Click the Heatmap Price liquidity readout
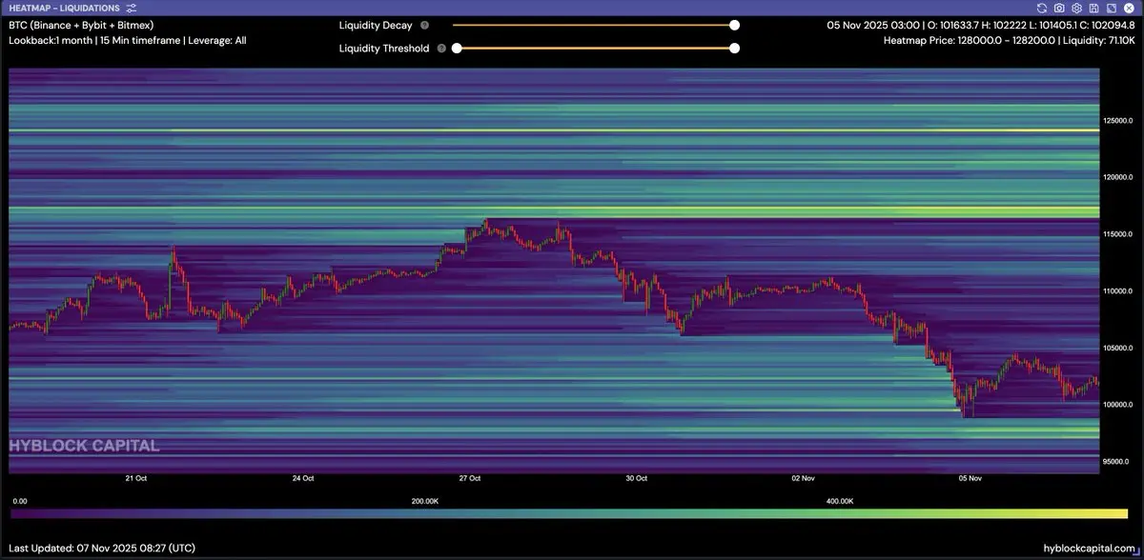1144x560 pixels. pyautogui.click(x=1010, y=41)
